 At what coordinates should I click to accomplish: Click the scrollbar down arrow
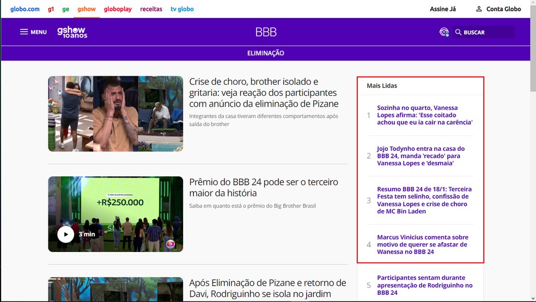(x=533, y=298)
